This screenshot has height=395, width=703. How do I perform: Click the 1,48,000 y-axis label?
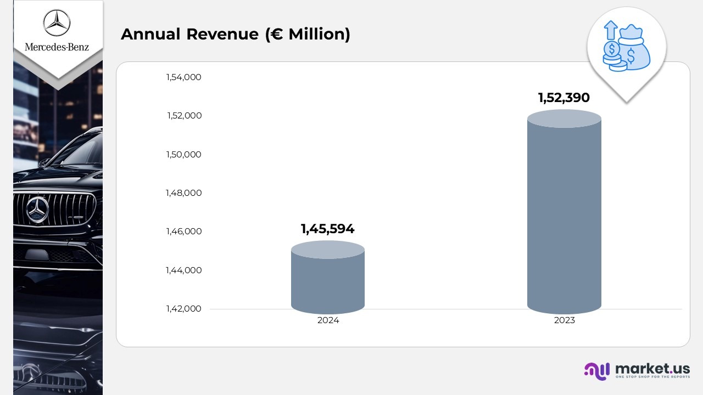pos(184,193)
